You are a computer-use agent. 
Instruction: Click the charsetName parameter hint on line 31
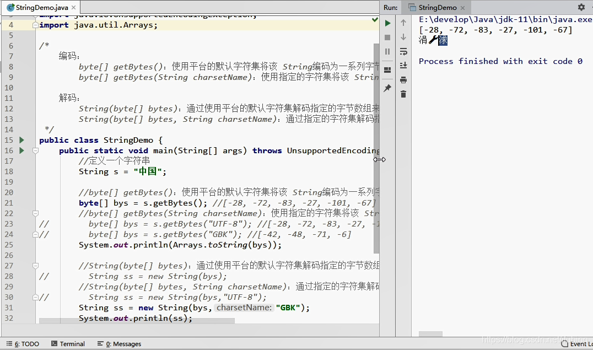[244, 308]
